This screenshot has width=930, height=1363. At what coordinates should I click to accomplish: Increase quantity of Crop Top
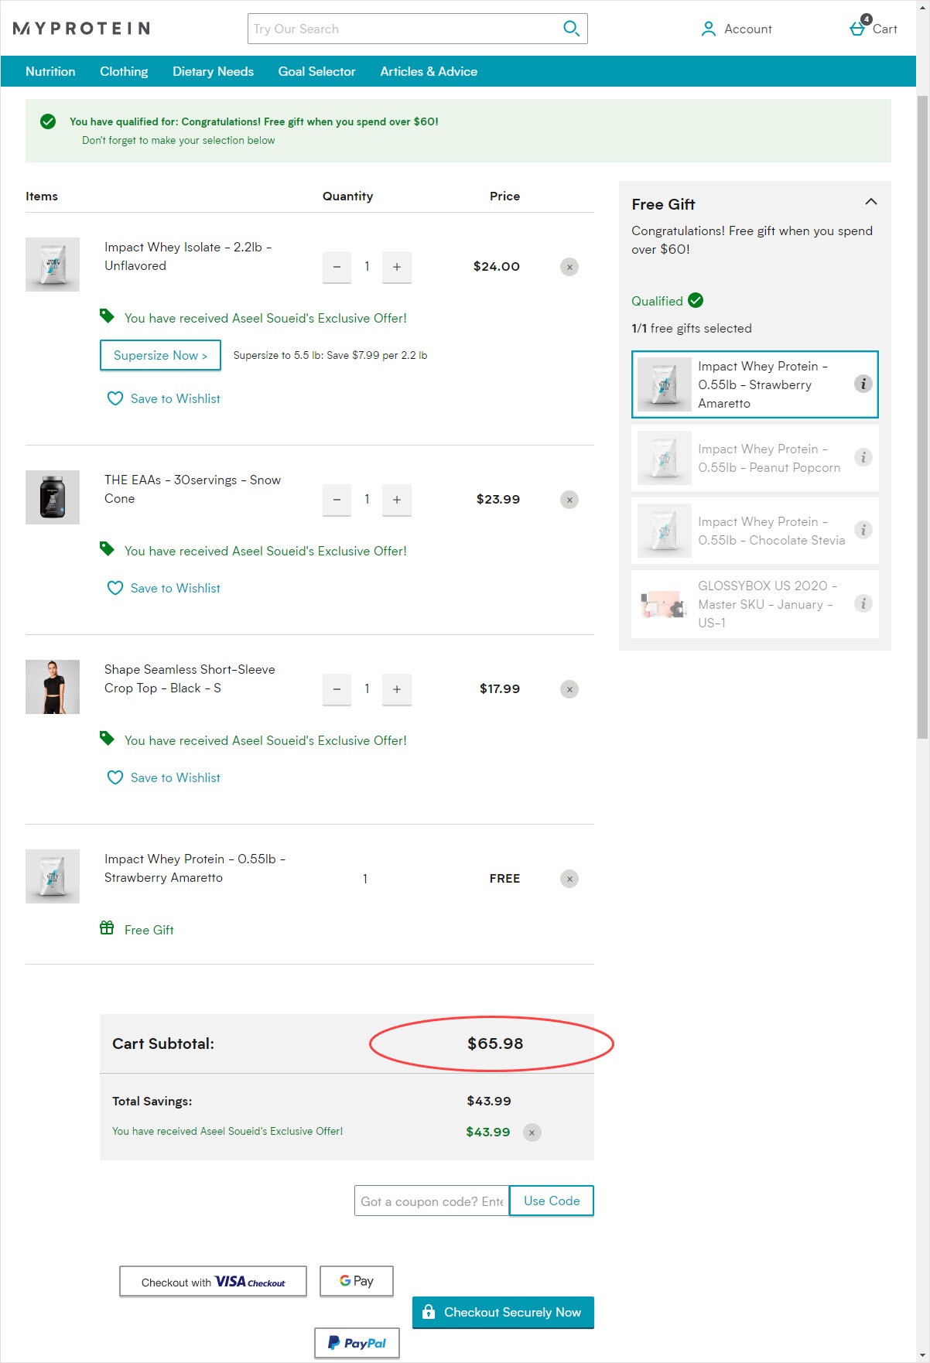[x=397, y=689]
